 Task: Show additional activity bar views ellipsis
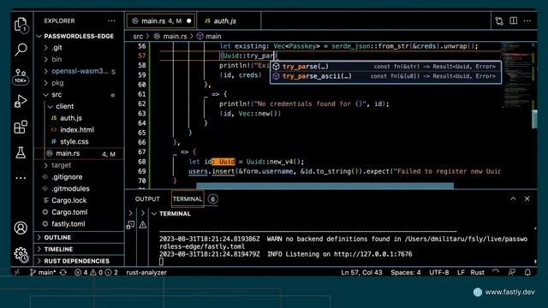[21, 178]
